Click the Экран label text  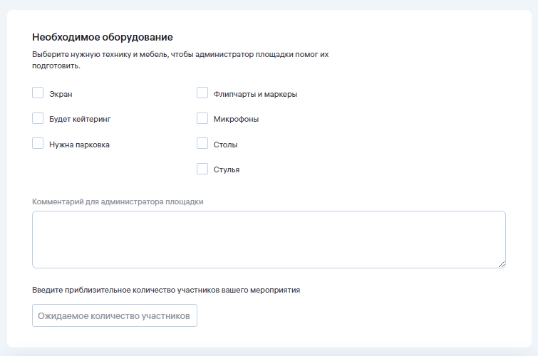61,94
